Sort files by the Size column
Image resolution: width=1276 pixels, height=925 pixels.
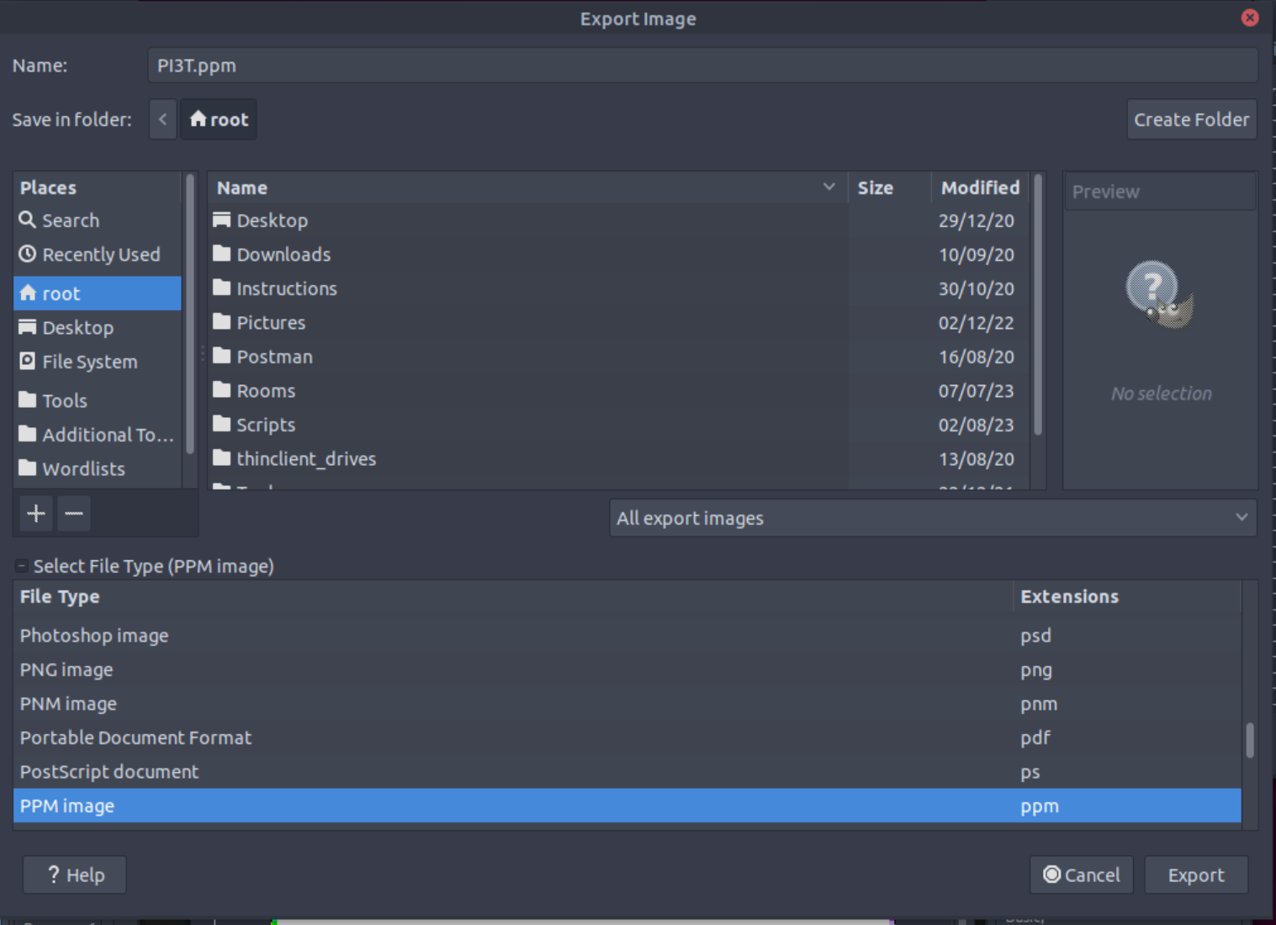[890, 188]
